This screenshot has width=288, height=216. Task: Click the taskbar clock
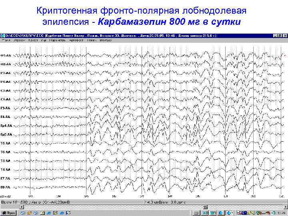(x=282, y=213)
